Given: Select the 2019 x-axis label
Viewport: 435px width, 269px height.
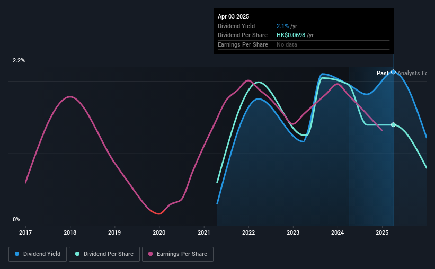Looking at the screenshot, I should pyautogui.click(x=114, y=232).
